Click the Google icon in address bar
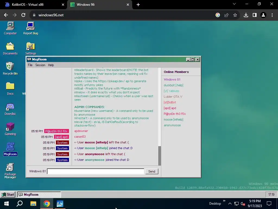The width and height of the screenshot is (278, 209). pos(218,15)
